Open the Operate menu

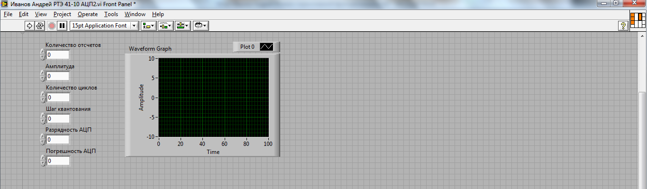[x=88, y=14]
